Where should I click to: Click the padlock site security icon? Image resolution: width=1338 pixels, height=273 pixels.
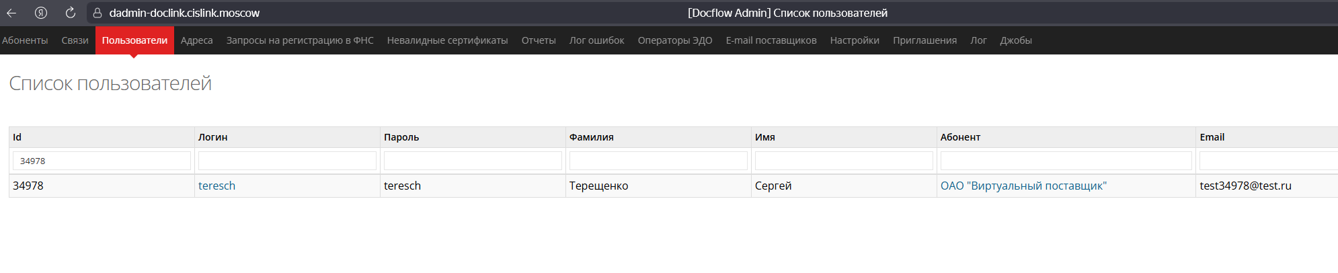tap(97, 13)
